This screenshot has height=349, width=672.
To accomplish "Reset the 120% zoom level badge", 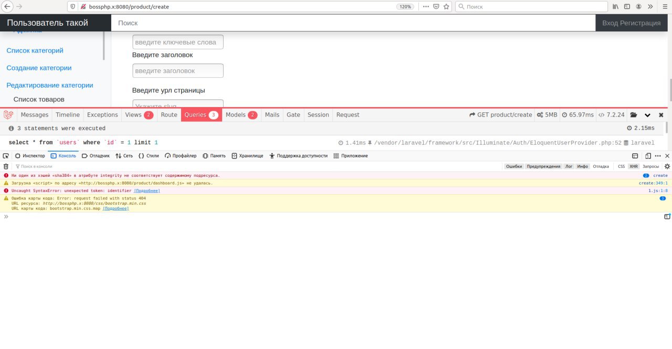I will click(x=405, y=7).
